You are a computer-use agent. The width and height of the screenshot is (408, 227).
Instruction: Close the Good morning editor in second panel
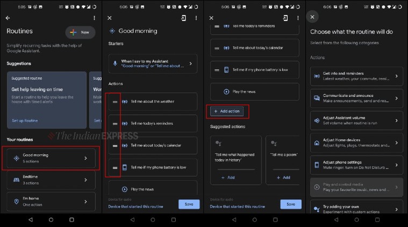point(110,18)
